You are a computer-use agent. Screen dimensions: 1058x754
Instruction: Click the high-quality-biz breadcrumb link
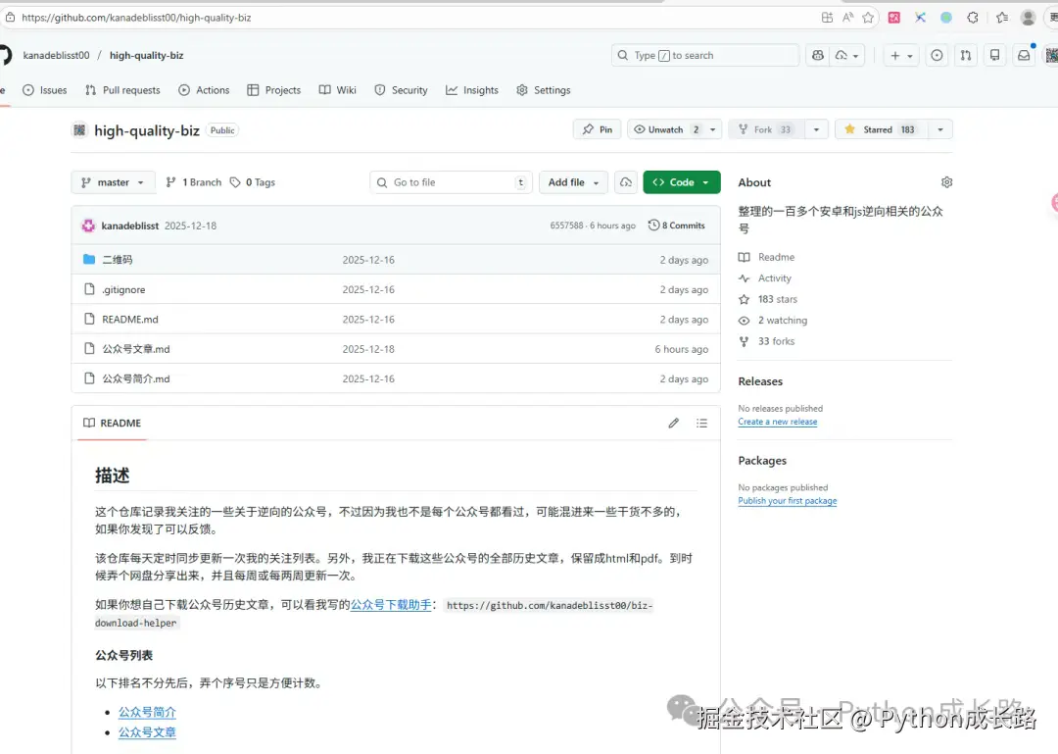pos(146,56)
